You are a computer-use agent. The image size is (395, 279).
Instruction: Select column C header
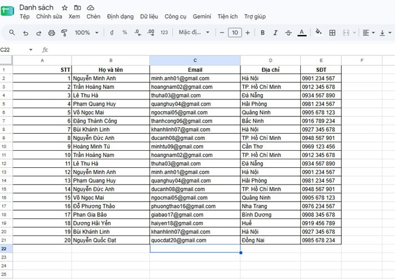click(x=195, y=60)
